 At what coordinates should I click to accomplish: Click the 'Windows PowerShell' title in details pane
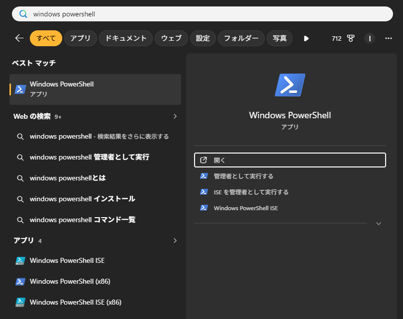tap(290, 115)
